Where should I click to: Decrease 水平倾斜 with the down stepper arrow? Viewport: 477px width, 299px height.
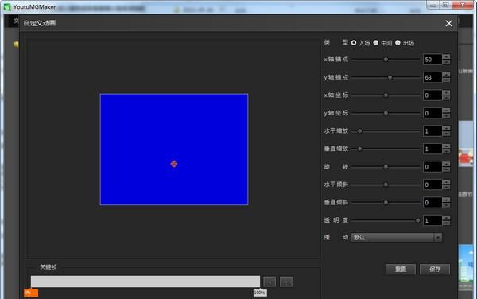446,188
